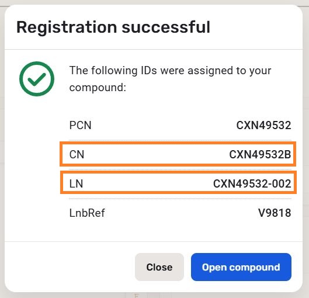Click the dimmed background above the dialog
The image size is (309, 298).
tap(154, 2)
